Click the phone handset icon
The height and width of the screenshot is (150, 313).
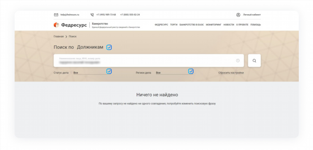click(x=92, y=15)
